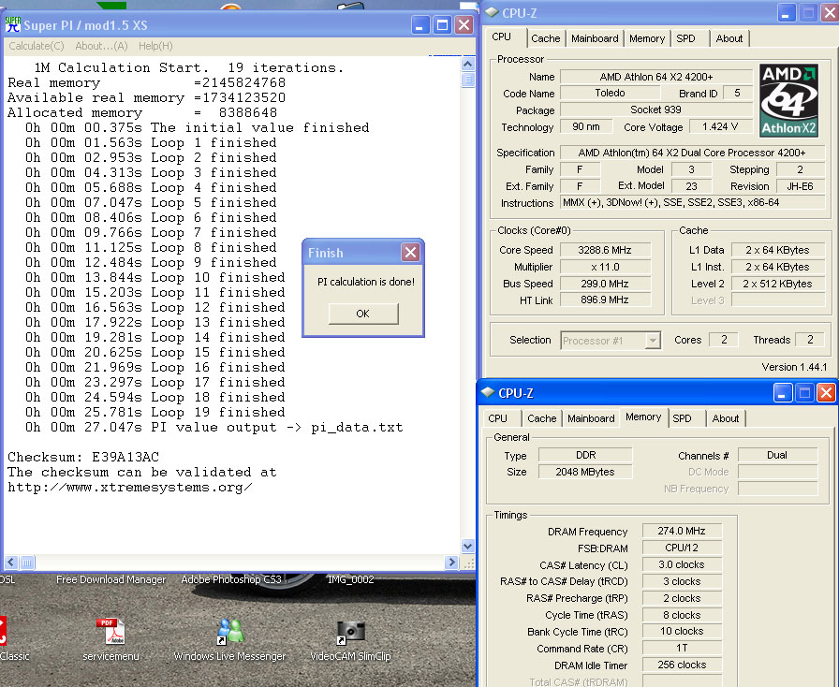
Task: Select the IMG_0002 desktop label
Action: (x=350, y=579)
